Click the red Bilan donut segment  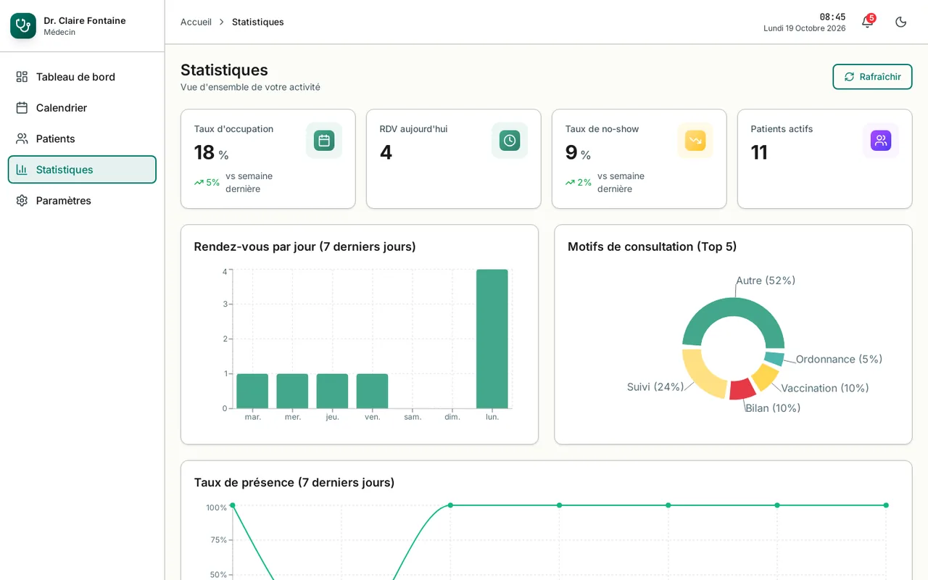click(x=742, y=389)
